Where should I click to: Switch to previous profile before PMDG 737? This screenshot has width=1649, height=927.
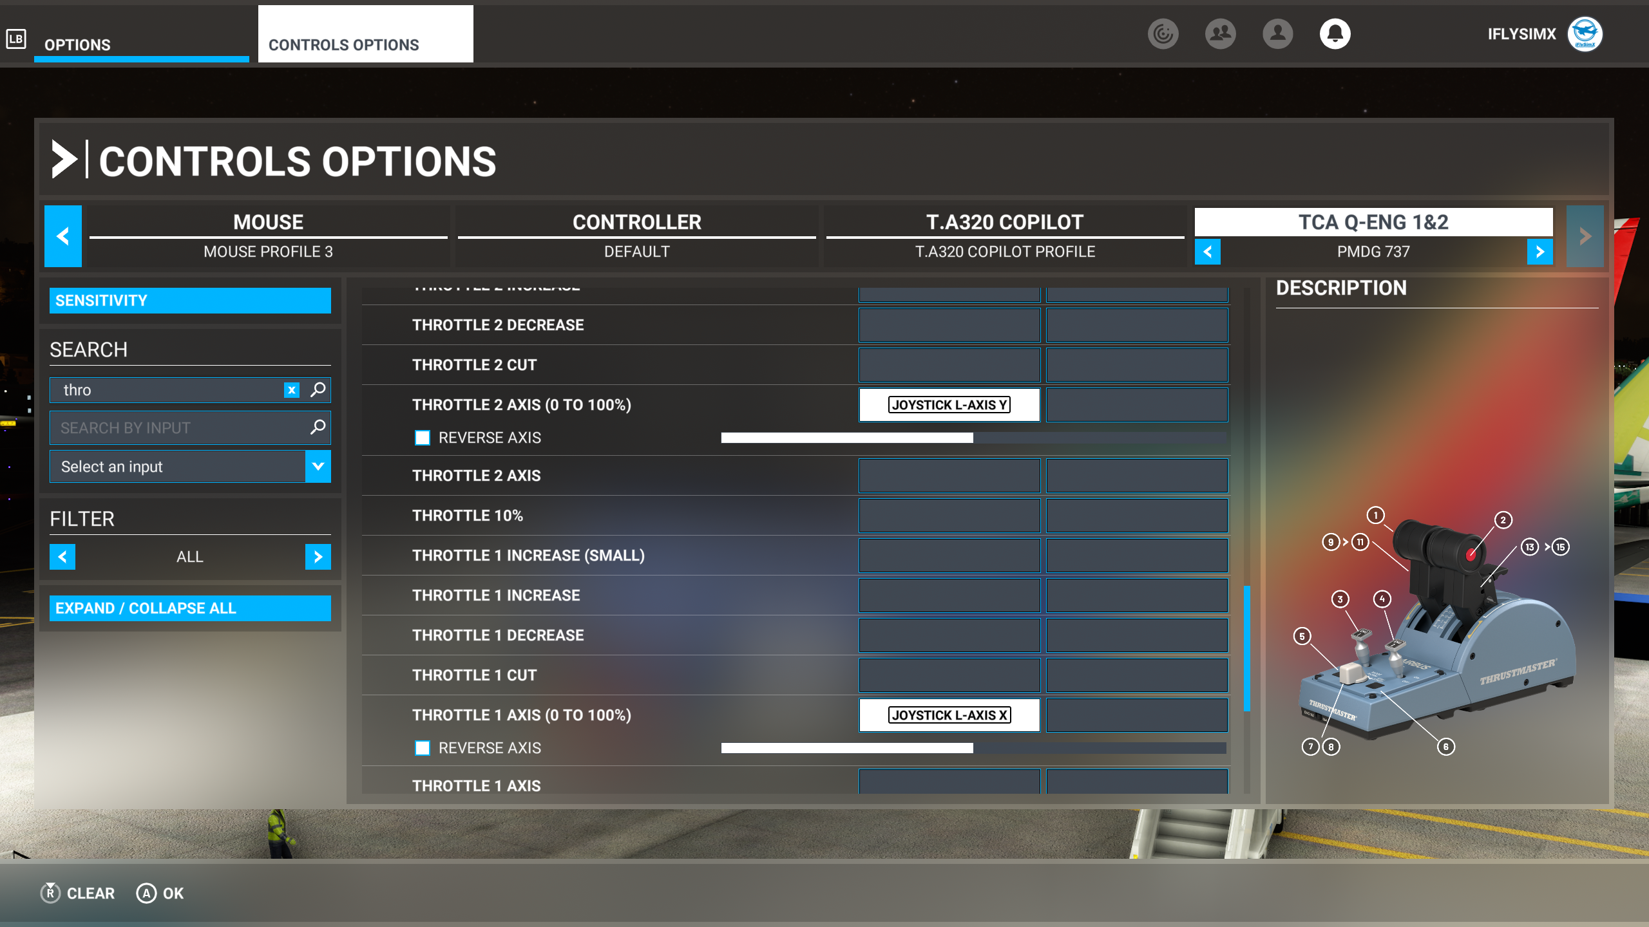(x=1208, y=252)
